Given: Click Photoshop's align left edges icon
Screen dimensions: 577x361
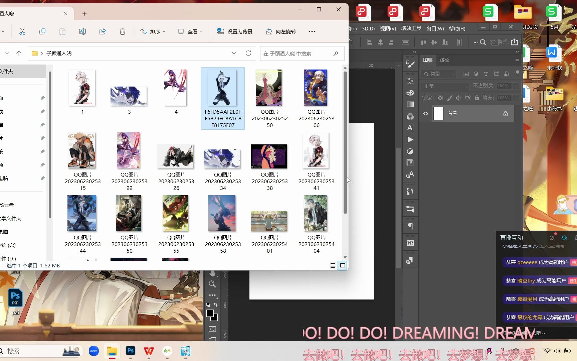Looking at the screenshot, I should (369, 42).
